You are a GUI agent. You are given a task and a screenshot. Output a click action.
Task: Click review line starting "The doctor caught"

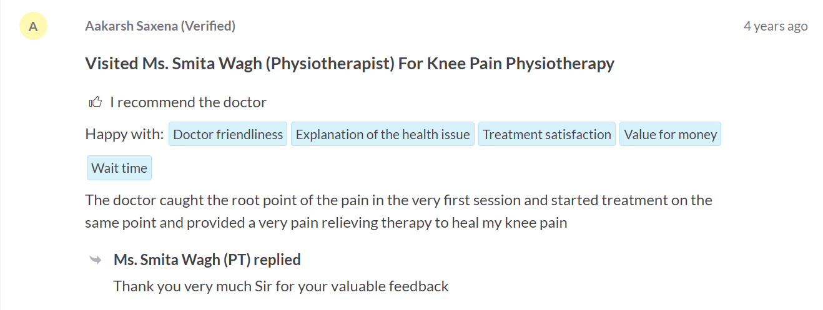tap(398, 200)
